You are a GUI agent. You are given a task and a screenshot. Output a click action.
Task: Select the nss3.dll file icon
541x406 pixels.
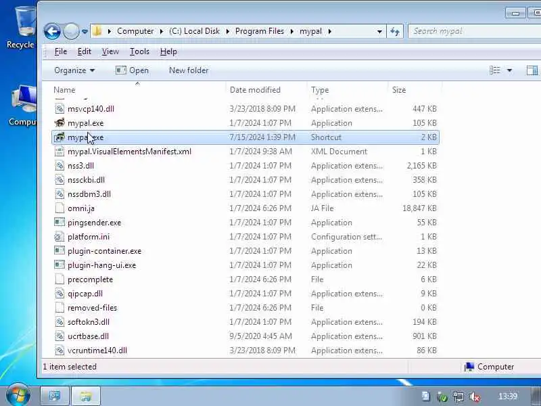tap(60, 166)
